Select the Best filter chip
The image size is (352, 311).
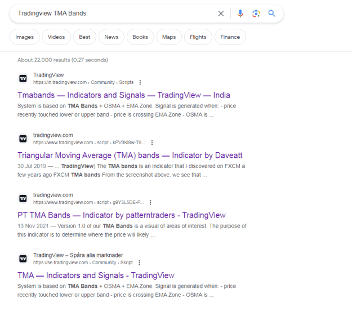(x=84, y=37)
